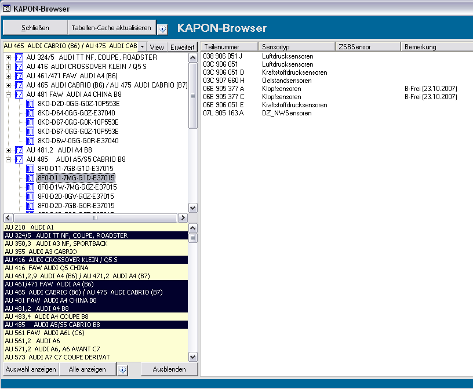Click the tree scroll-up arrow

[x=193, y=57]
